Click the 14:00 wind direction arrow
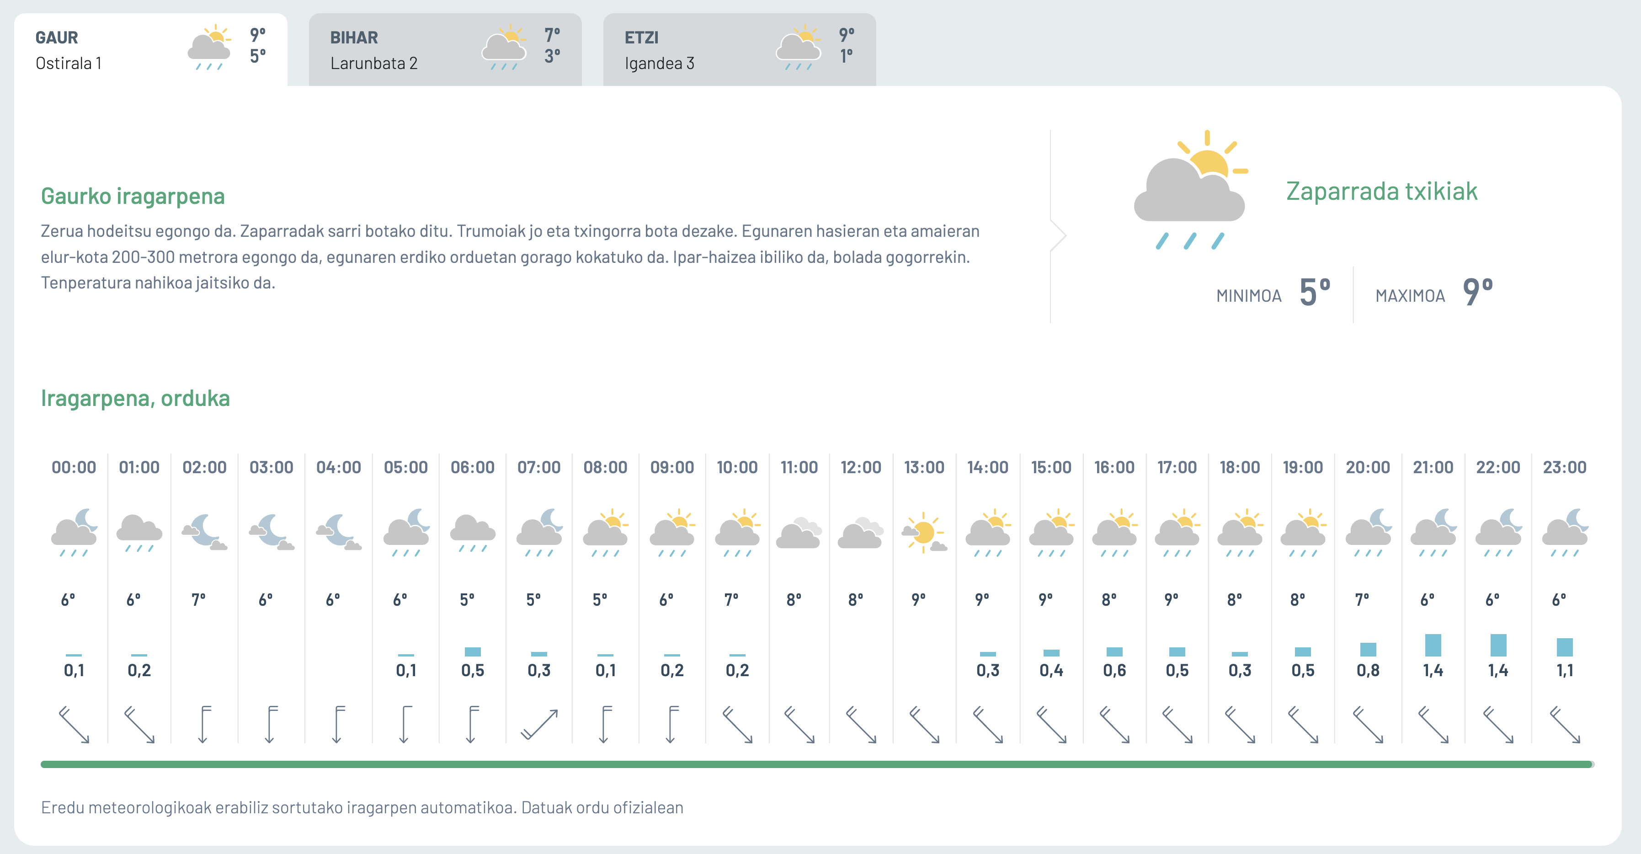This screenshot has height=854, width=1641. point(988,725)
